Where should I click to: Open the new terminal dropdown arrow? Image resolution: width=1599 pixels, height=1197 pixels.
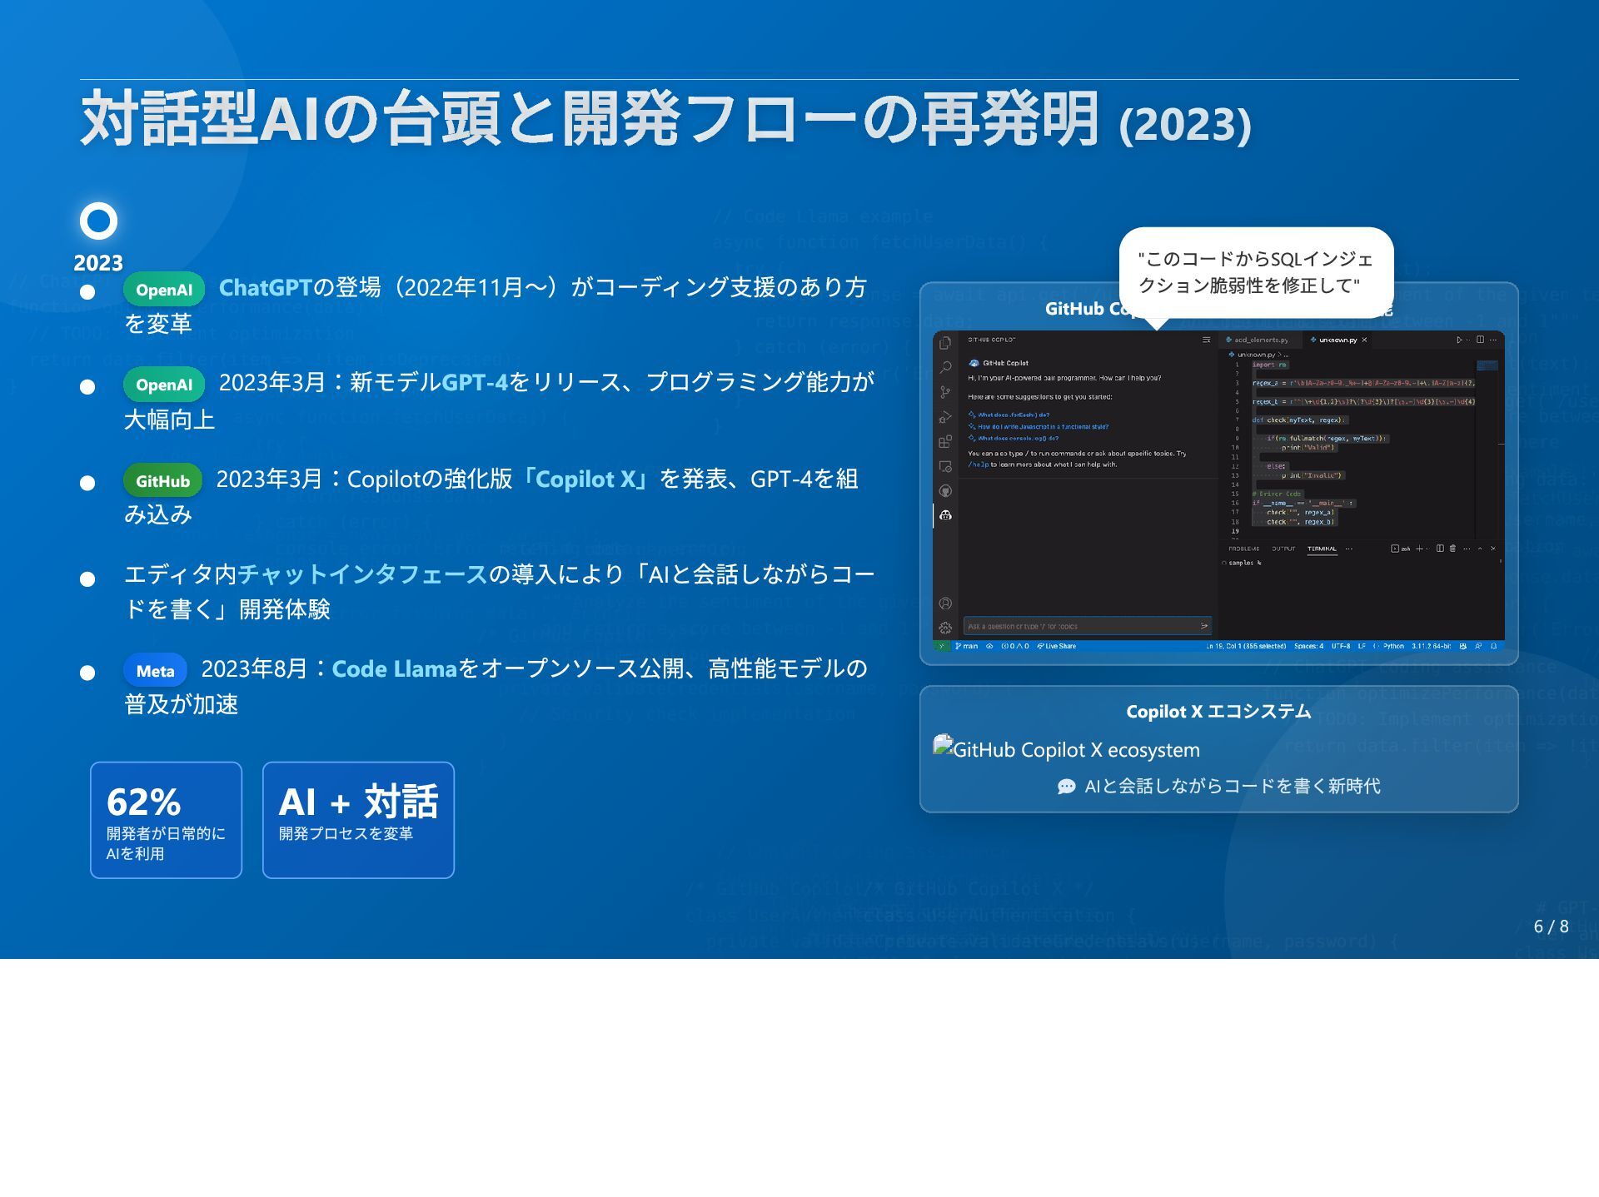1427,549
